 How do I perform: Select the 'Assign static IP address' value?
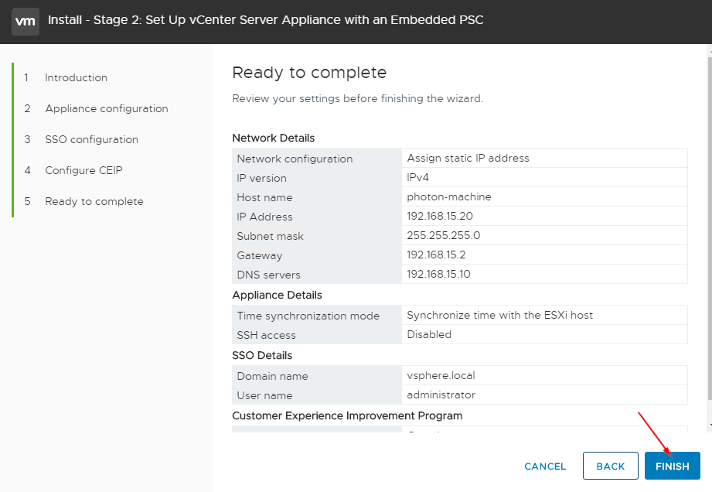tap(468, 158)
